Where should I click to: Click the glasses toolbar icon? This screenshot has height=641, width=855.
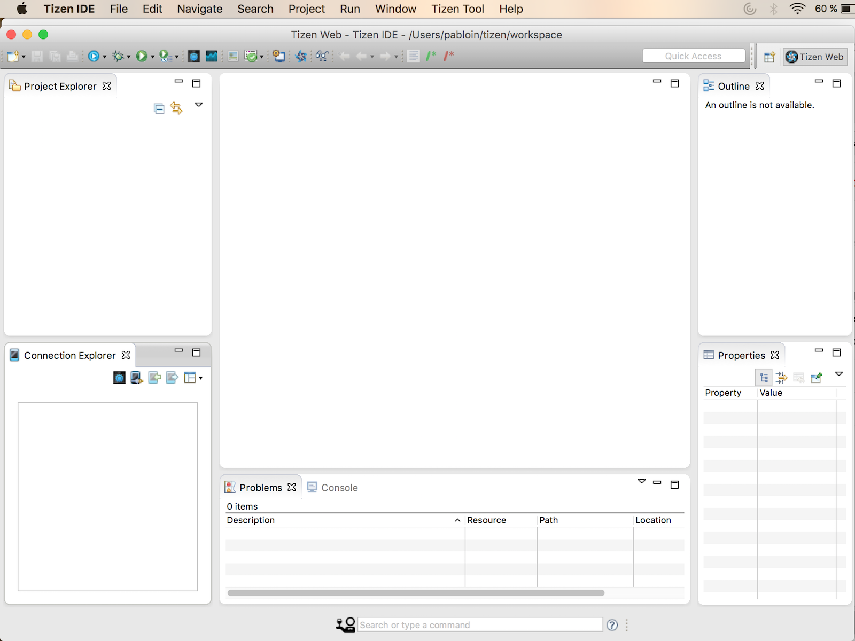click(x=322, y=56)
